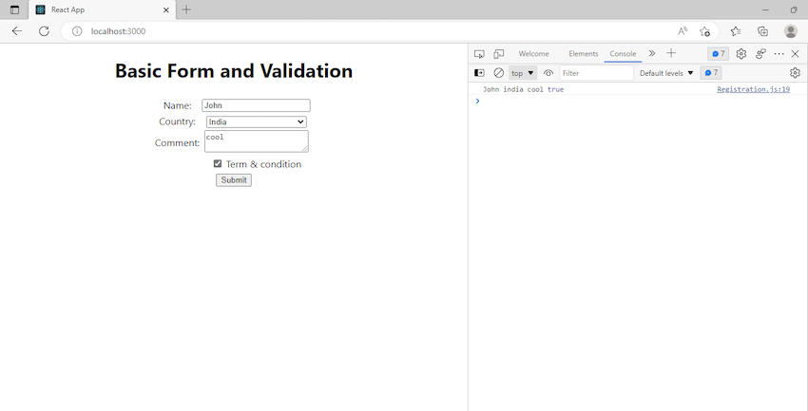Open console settings gear
Viewport: 808px width, 411px height.
coord(795,73)
